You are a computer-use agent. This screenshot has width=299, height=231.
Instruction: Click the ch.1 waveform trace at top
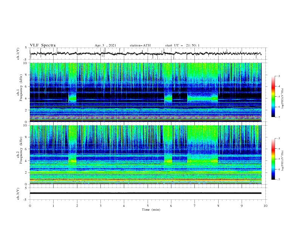pyautogui.click(x=145, y=54)
